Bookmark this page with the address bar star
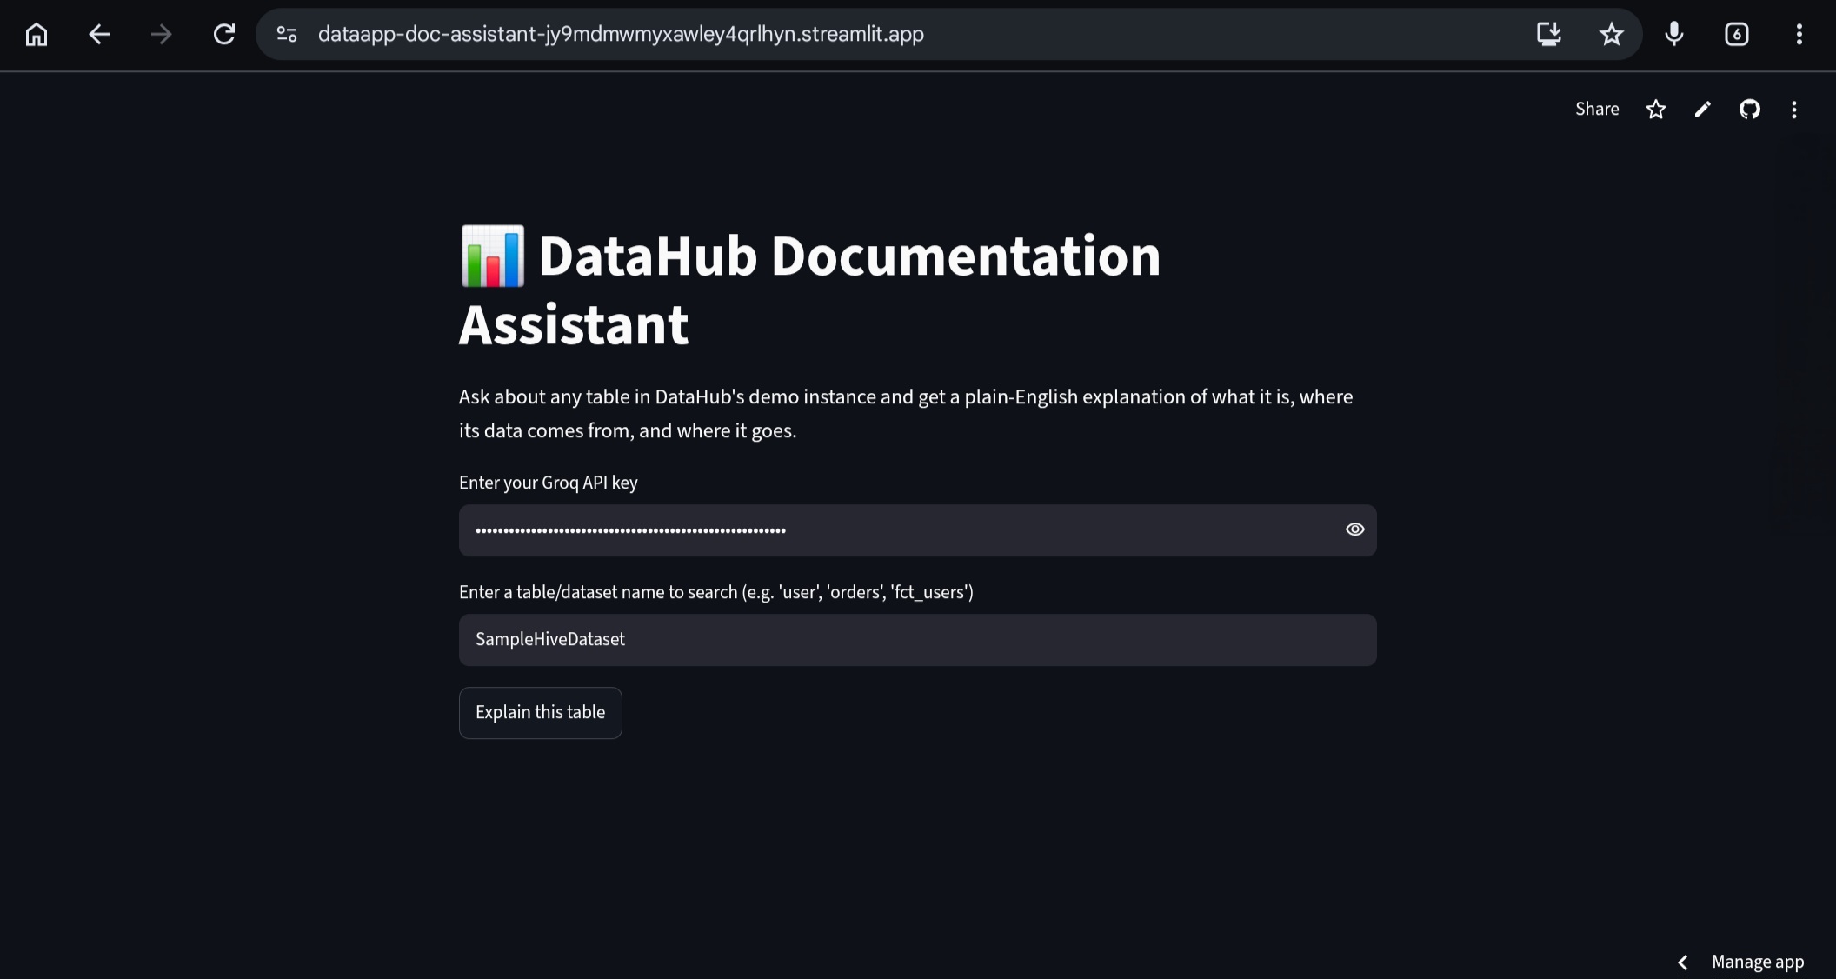Viewport: 1836px width, 979px height. 1612,34
